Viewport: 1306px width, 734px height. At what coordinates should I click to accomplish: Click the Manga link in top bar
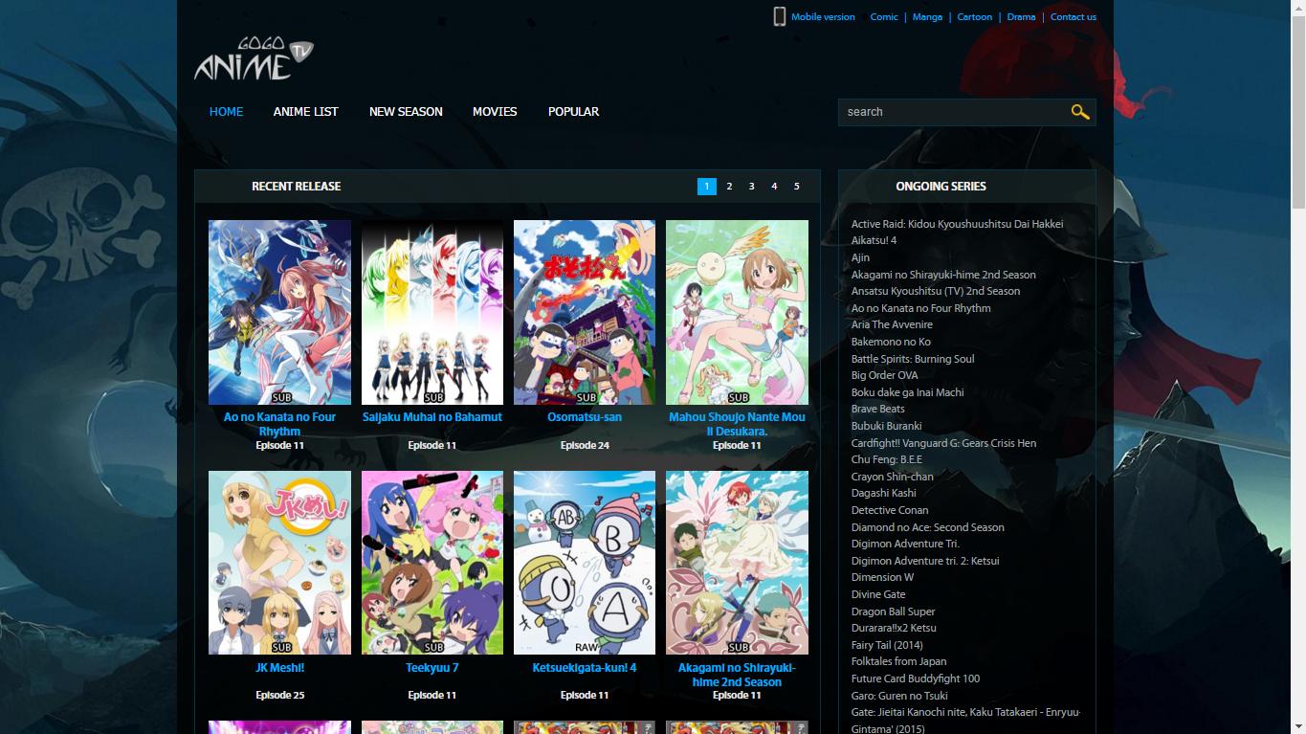[x=927, y=17]
